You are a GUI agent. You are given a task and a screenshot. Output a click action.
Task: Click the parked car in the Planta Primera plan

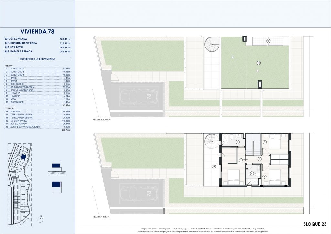click(x=139, y=194)
